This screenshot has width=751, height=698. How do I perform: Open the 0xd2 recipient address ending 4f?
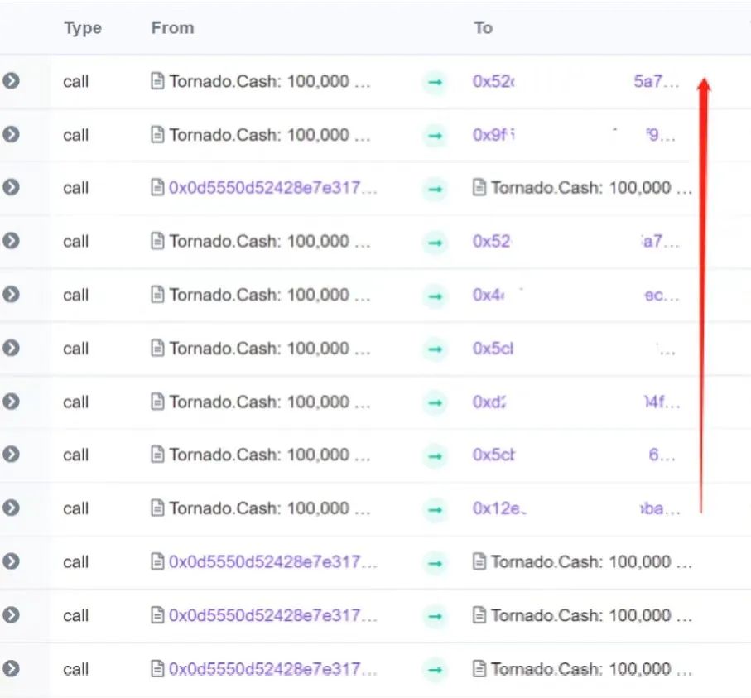point(489,402)
